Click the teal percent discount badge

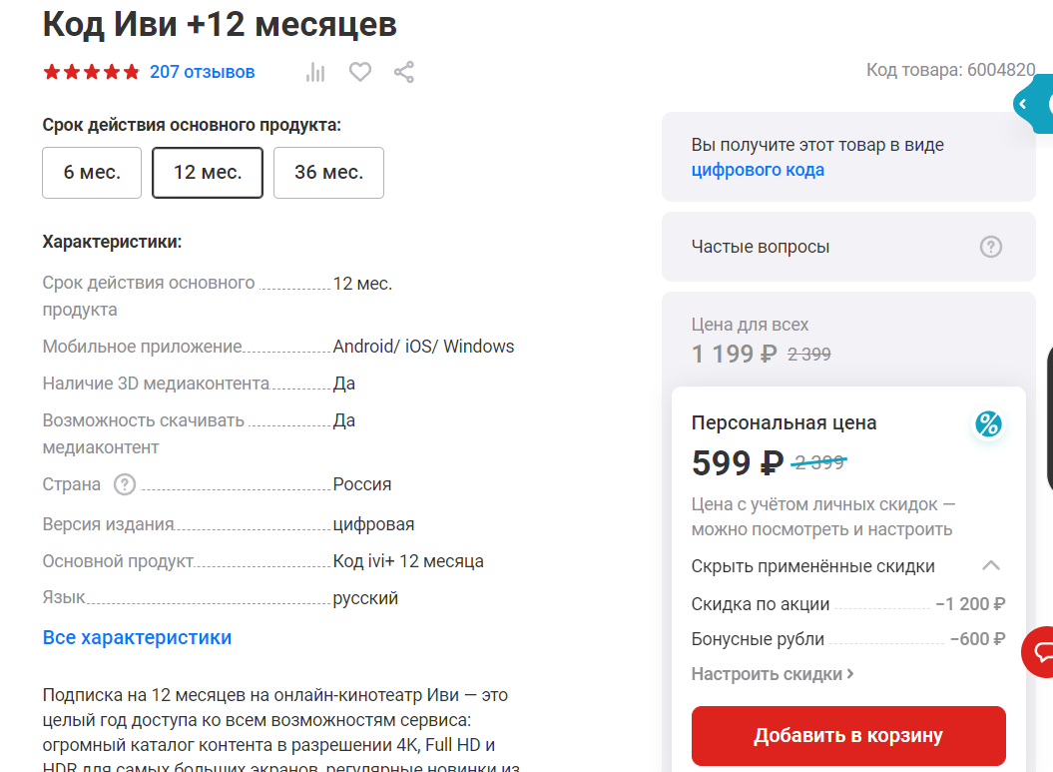(987, 424)
